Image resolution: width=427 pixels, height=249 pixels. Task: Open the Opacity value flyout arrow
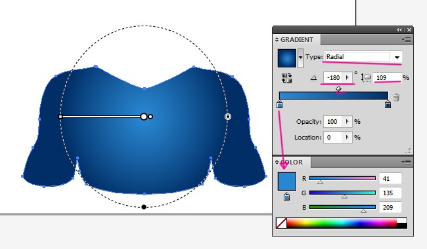tap(348, 121)
